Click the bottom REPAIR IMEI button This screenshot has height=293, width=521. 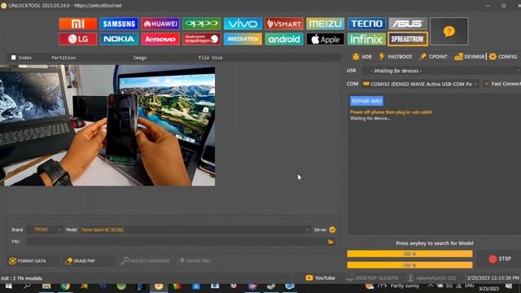pos(195,260)
